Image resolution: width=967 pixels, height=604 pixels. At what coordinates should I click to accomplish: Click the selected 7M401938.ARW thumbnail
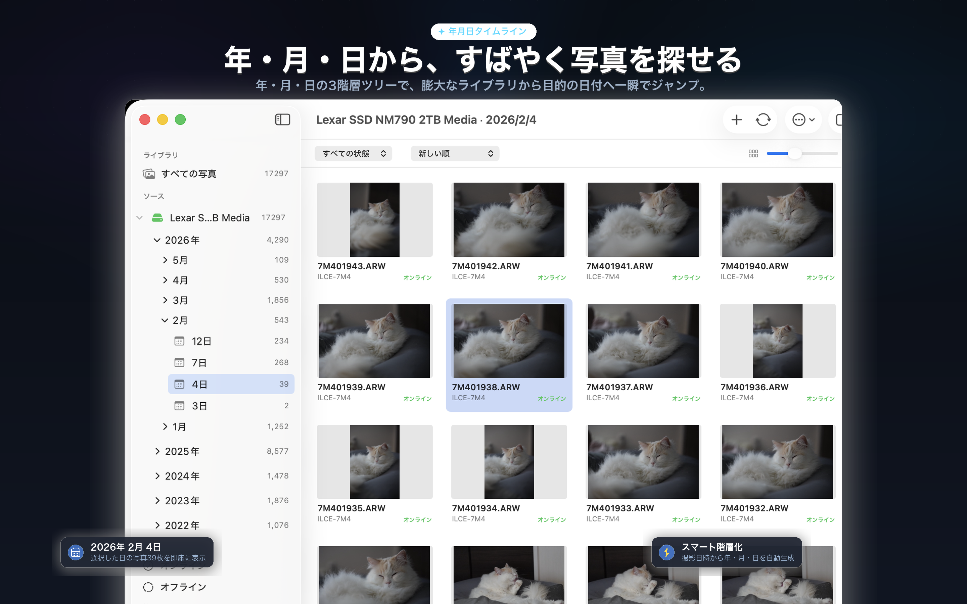(x=509, y=341)
